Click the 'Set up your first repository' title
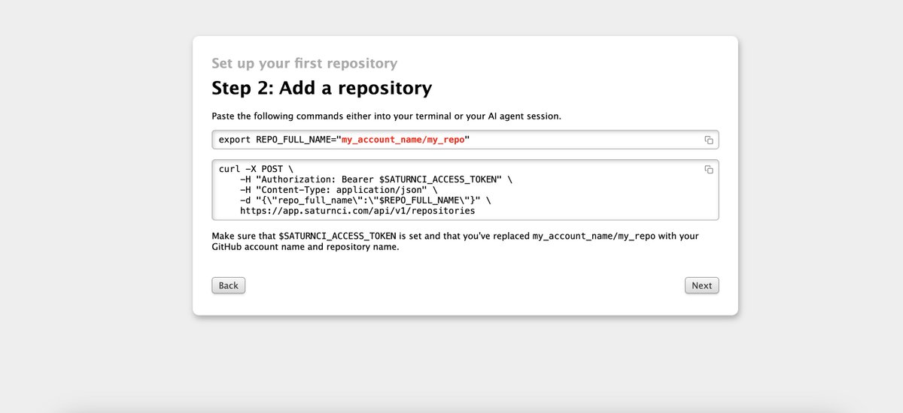Image resolution: width=903 pixels, height=413 pixels. (x=305, y=63)
